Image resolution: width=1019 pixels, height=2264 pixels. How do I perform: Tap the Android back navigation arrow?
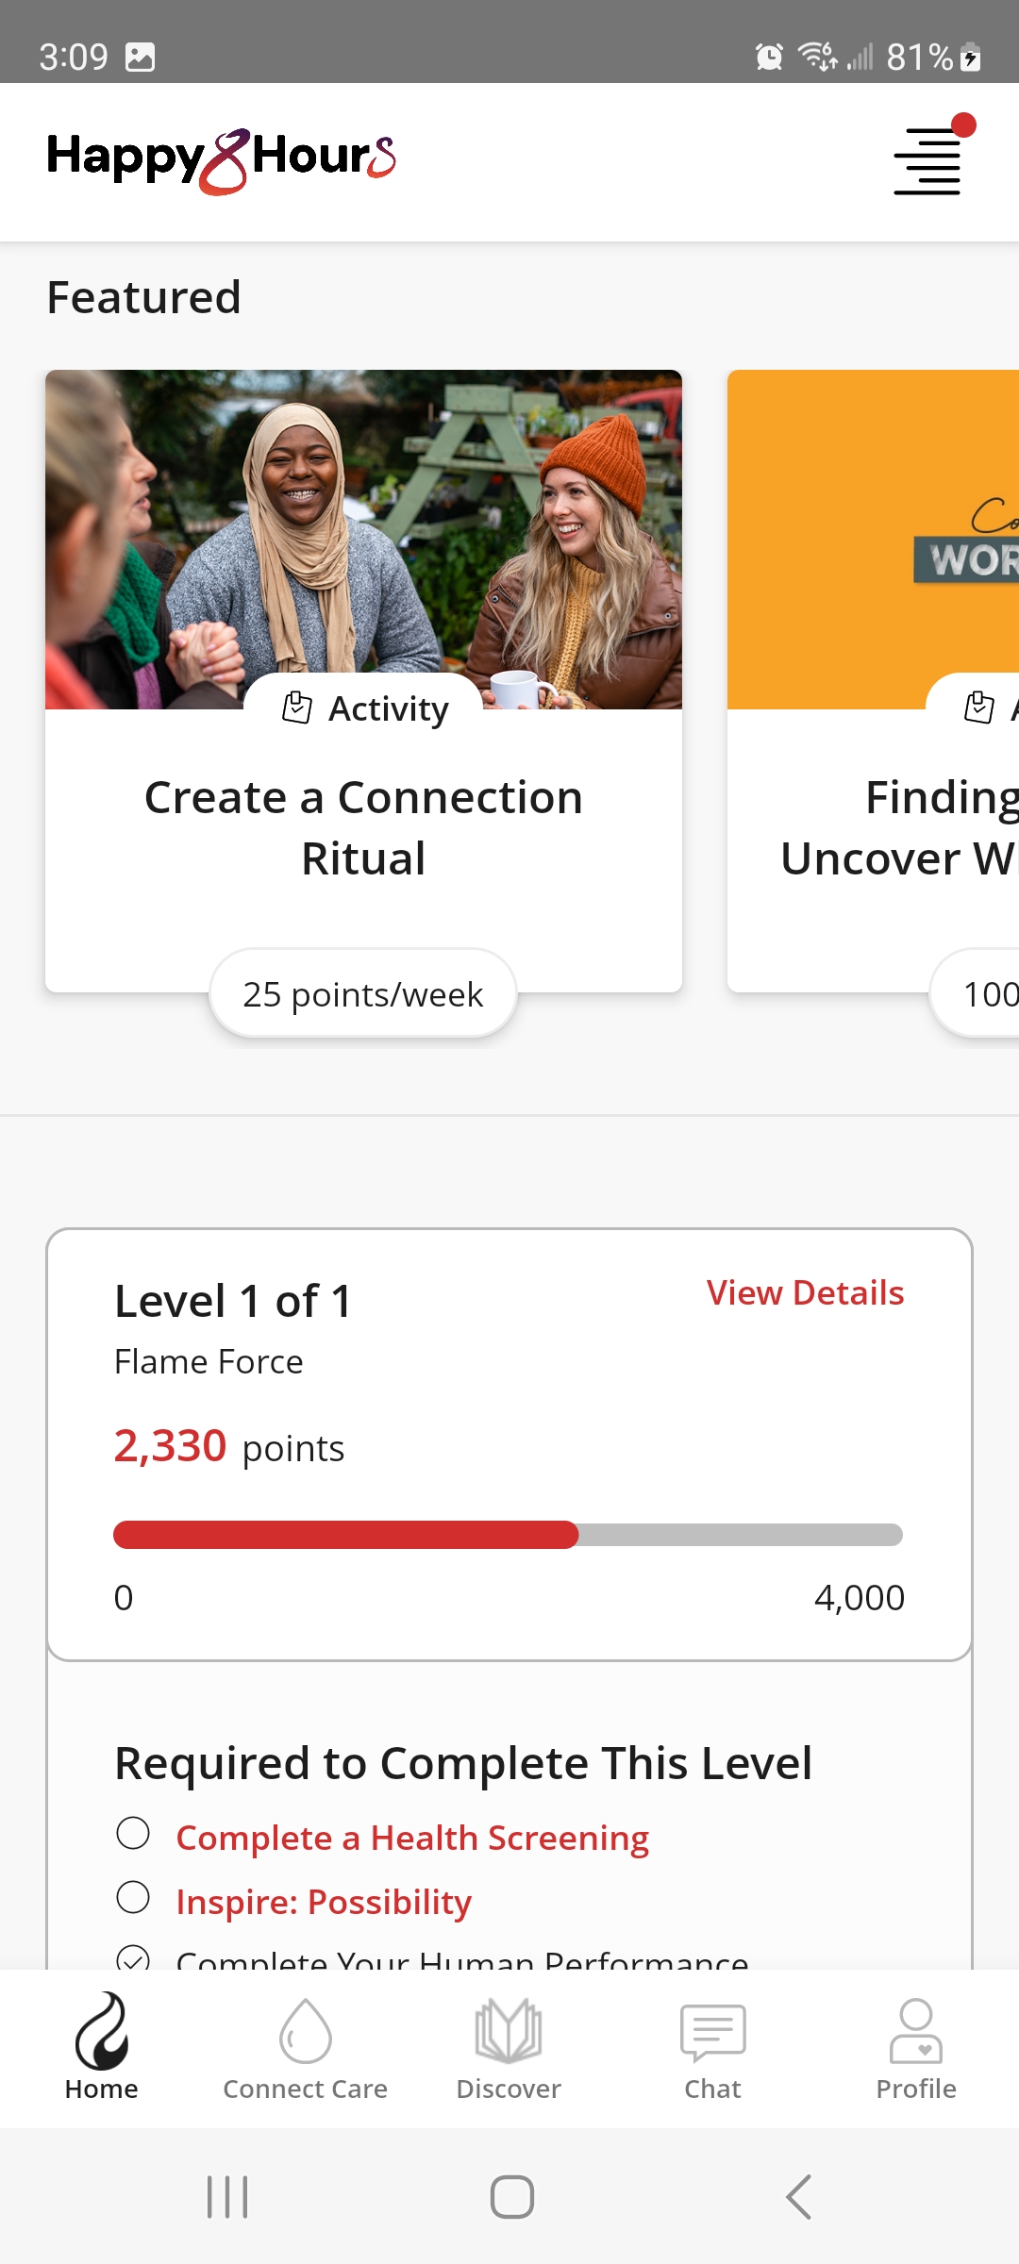point(798,2197)
